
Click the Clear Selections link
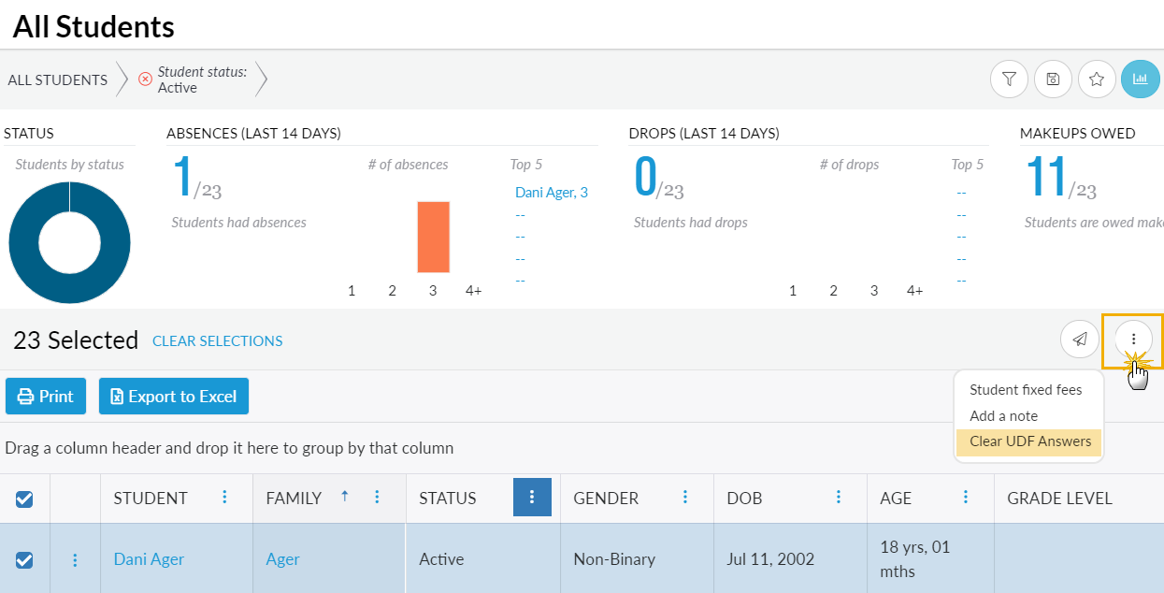point(218,341)
